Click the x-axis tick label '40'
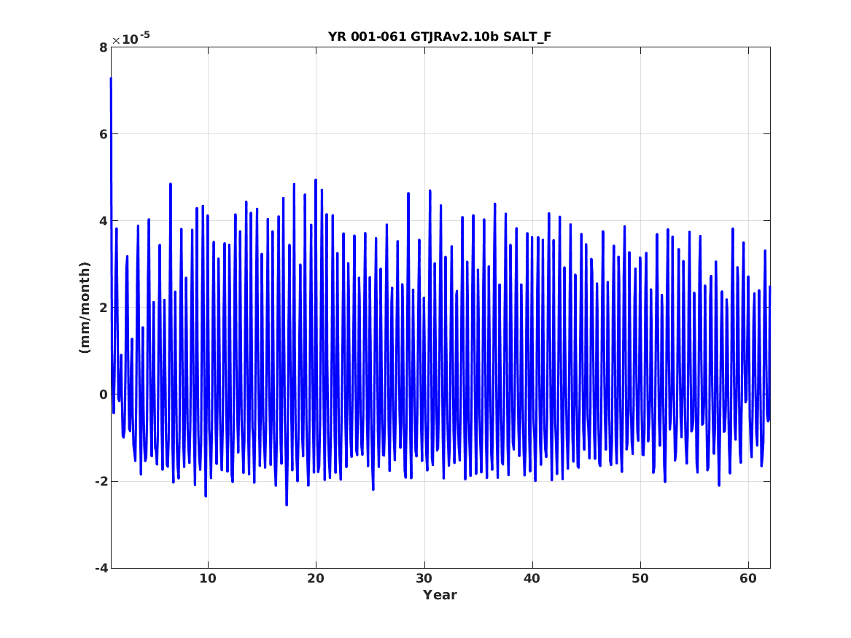Image resolution: width=851 pixels, height=638 pixels. 532,578
